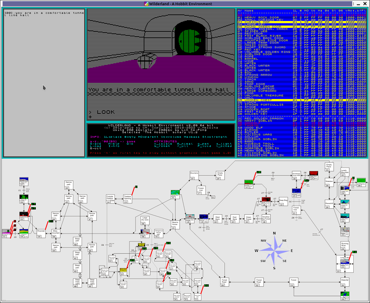Click the 'H-elp' command text

(x=114, y=144)
